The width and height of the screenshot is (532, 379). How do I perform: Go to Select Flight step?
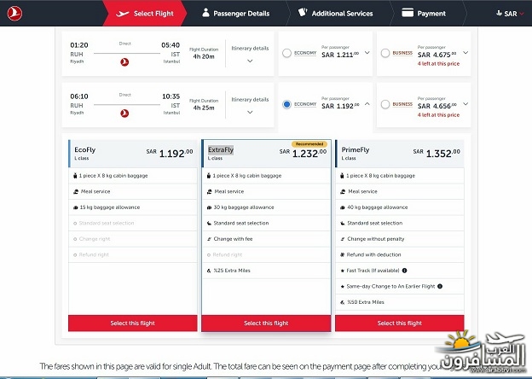tap(145, 14)
